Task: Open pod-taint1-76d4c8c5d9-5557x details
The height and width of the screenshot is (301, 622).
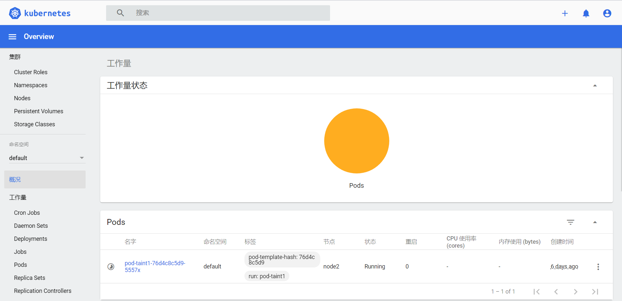Action: tap(155, 266)
